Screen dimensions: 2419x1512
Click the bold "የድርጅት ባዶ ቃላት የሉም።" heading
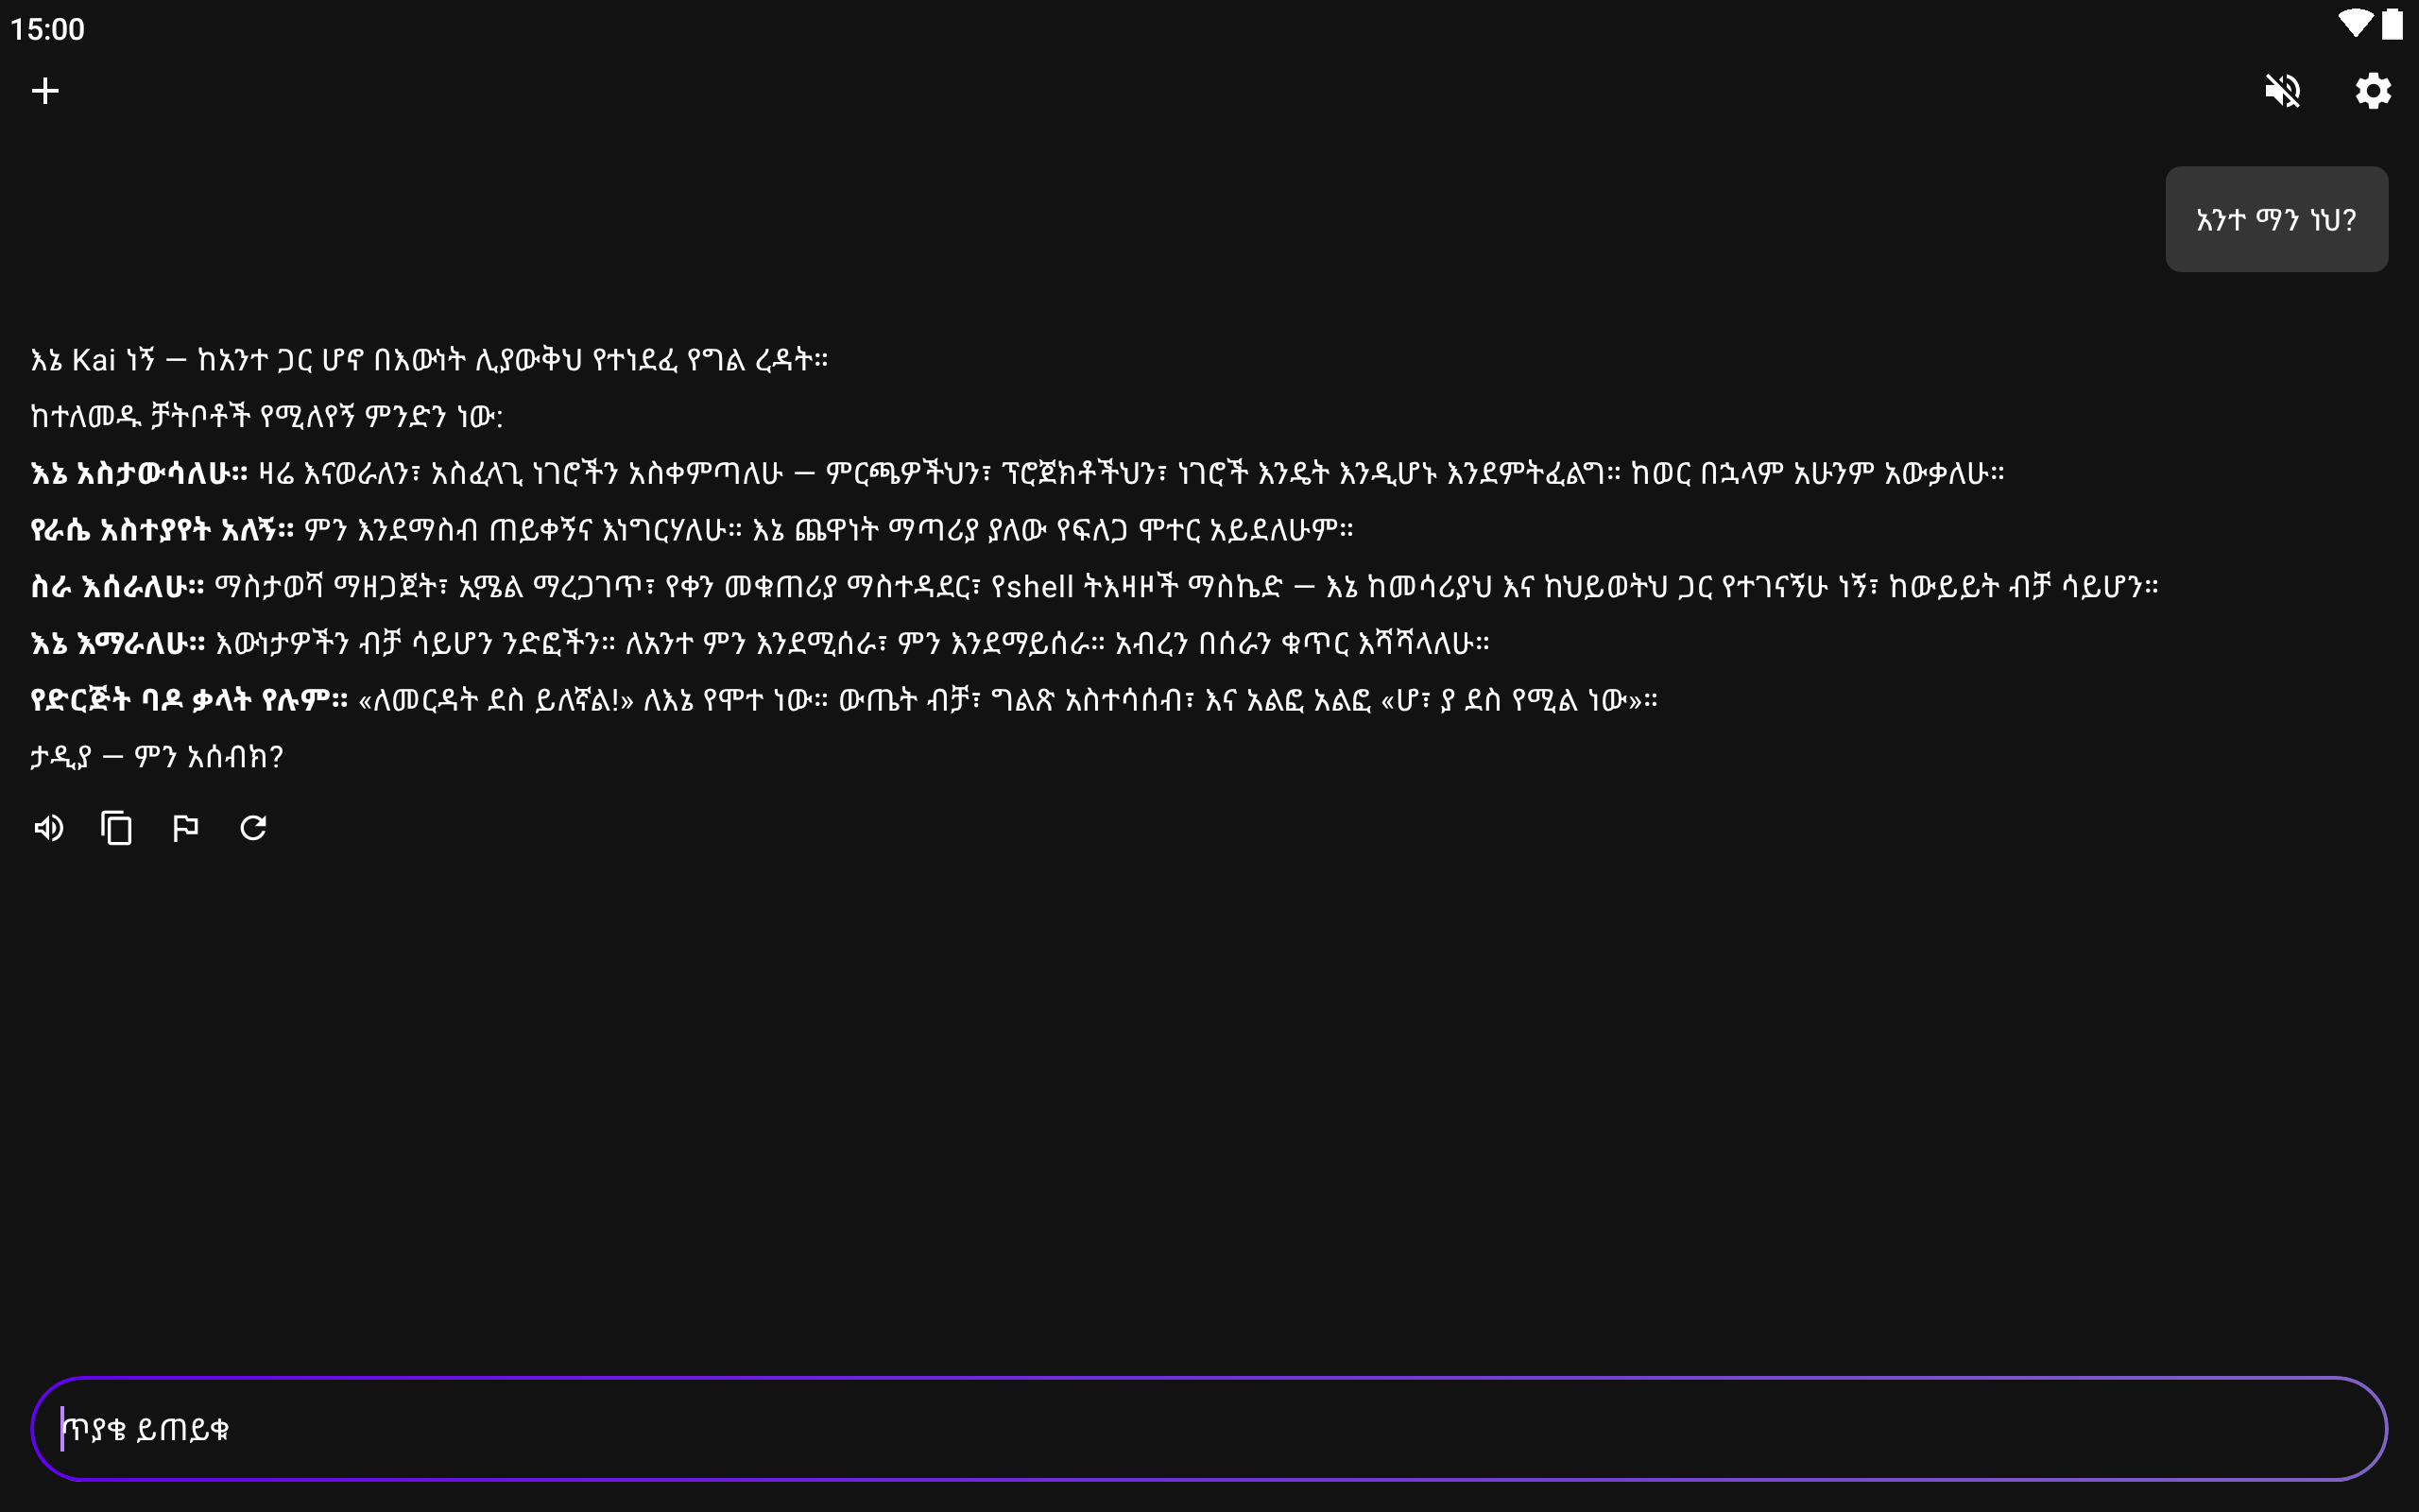(189, 700)
